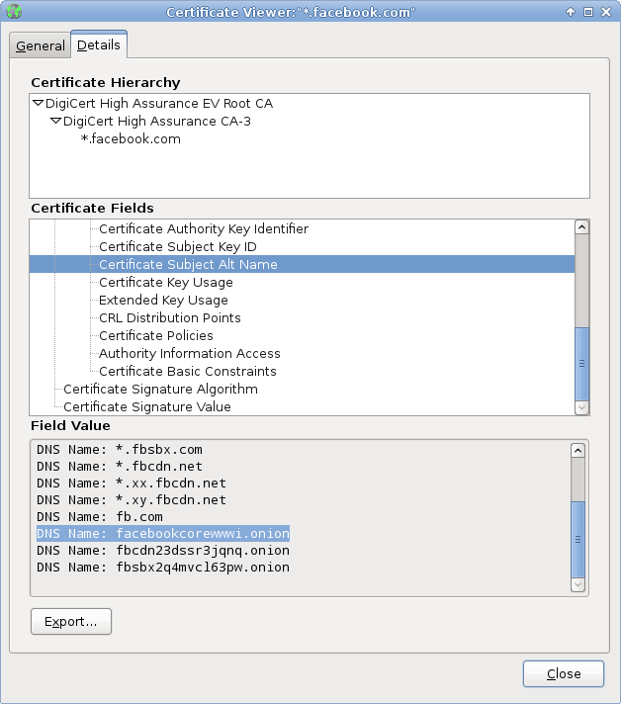621x704 pixels.
Task: Select DigiCert High Assurance CA-3 entry
Action: click(156, 122)
